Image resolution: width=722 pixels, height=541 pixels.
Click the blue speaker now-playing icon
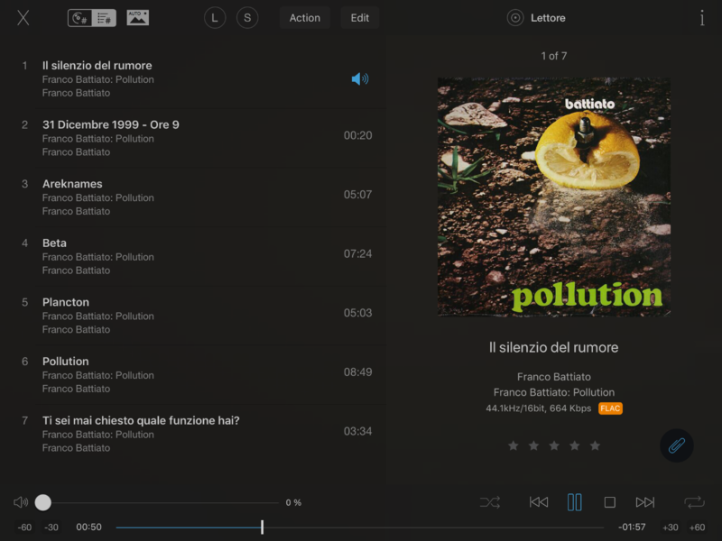[359, 79]
